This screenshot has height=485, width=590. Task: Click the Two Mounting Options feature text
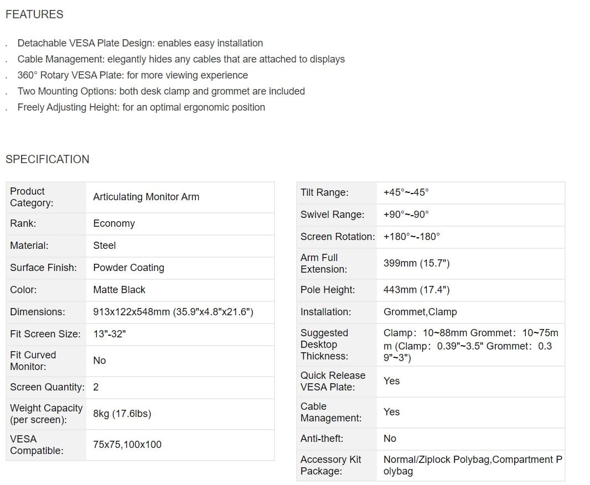pos(161,91)
